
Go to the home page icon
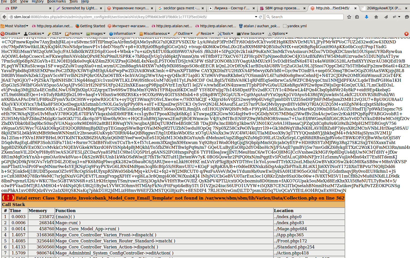coord(376,17)
